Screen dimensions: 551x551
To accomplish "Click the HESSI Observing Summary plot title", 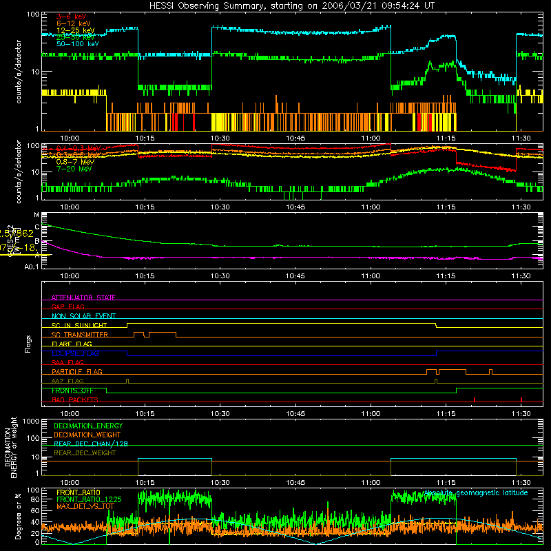I will [291, 6].
